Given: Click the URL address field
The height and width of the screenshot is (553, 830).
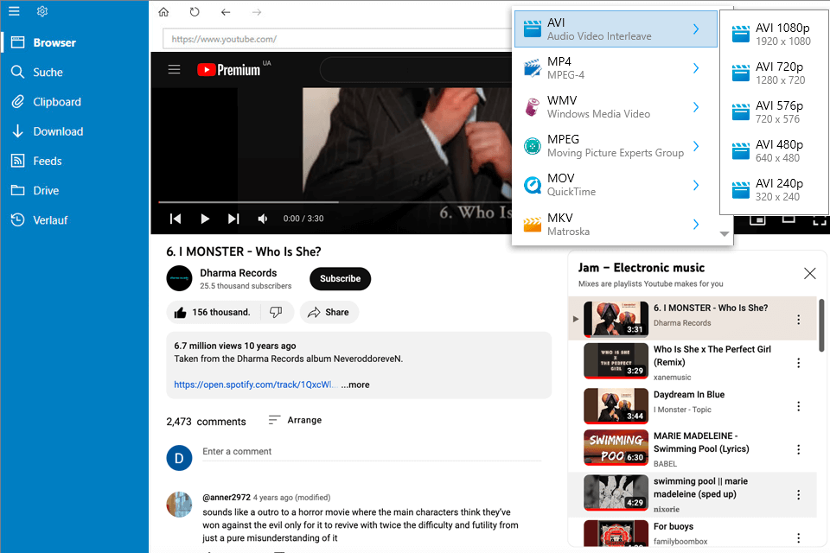Looking at the screenshot, I should point(338,39).
